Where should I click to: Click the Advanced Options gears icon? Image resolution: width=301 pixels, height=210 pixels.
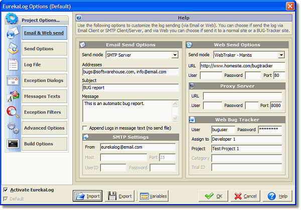[x=13, y=128]
